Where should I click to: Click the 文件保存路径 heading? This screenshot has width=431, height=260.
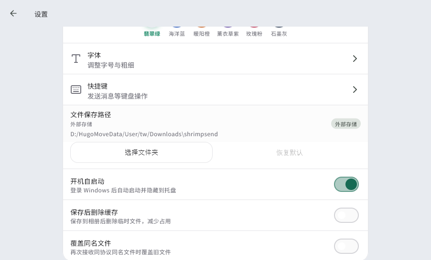click(91, 115)
